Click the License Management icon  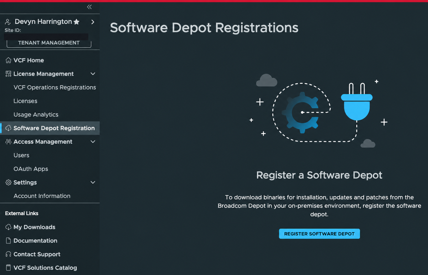tap(8, 74)
